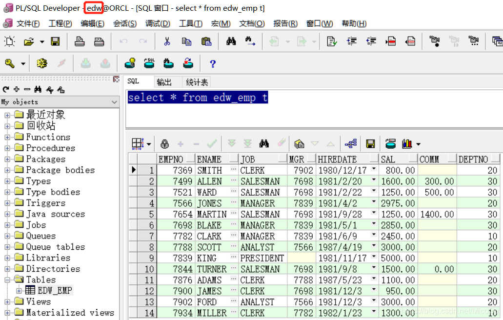Image resolution: width=503 pixels, height=320 pixels.
Task: Click the Indent selection icon
Action: [x=352, y=41]
